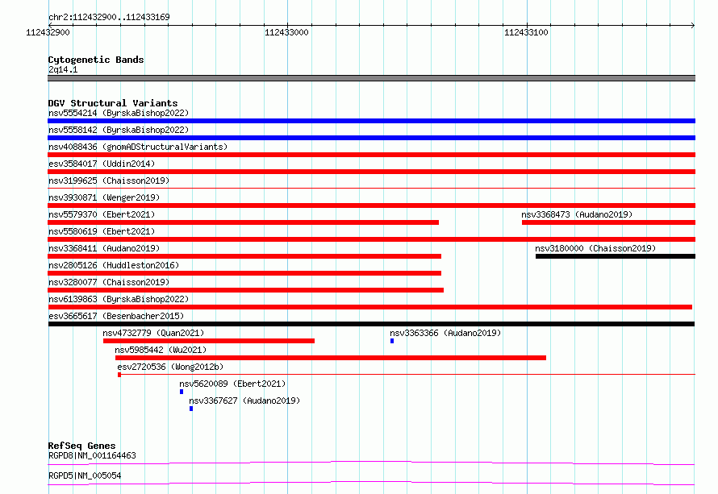
Task: Click the red bar of nsv3280077
Action: point(245,290)
